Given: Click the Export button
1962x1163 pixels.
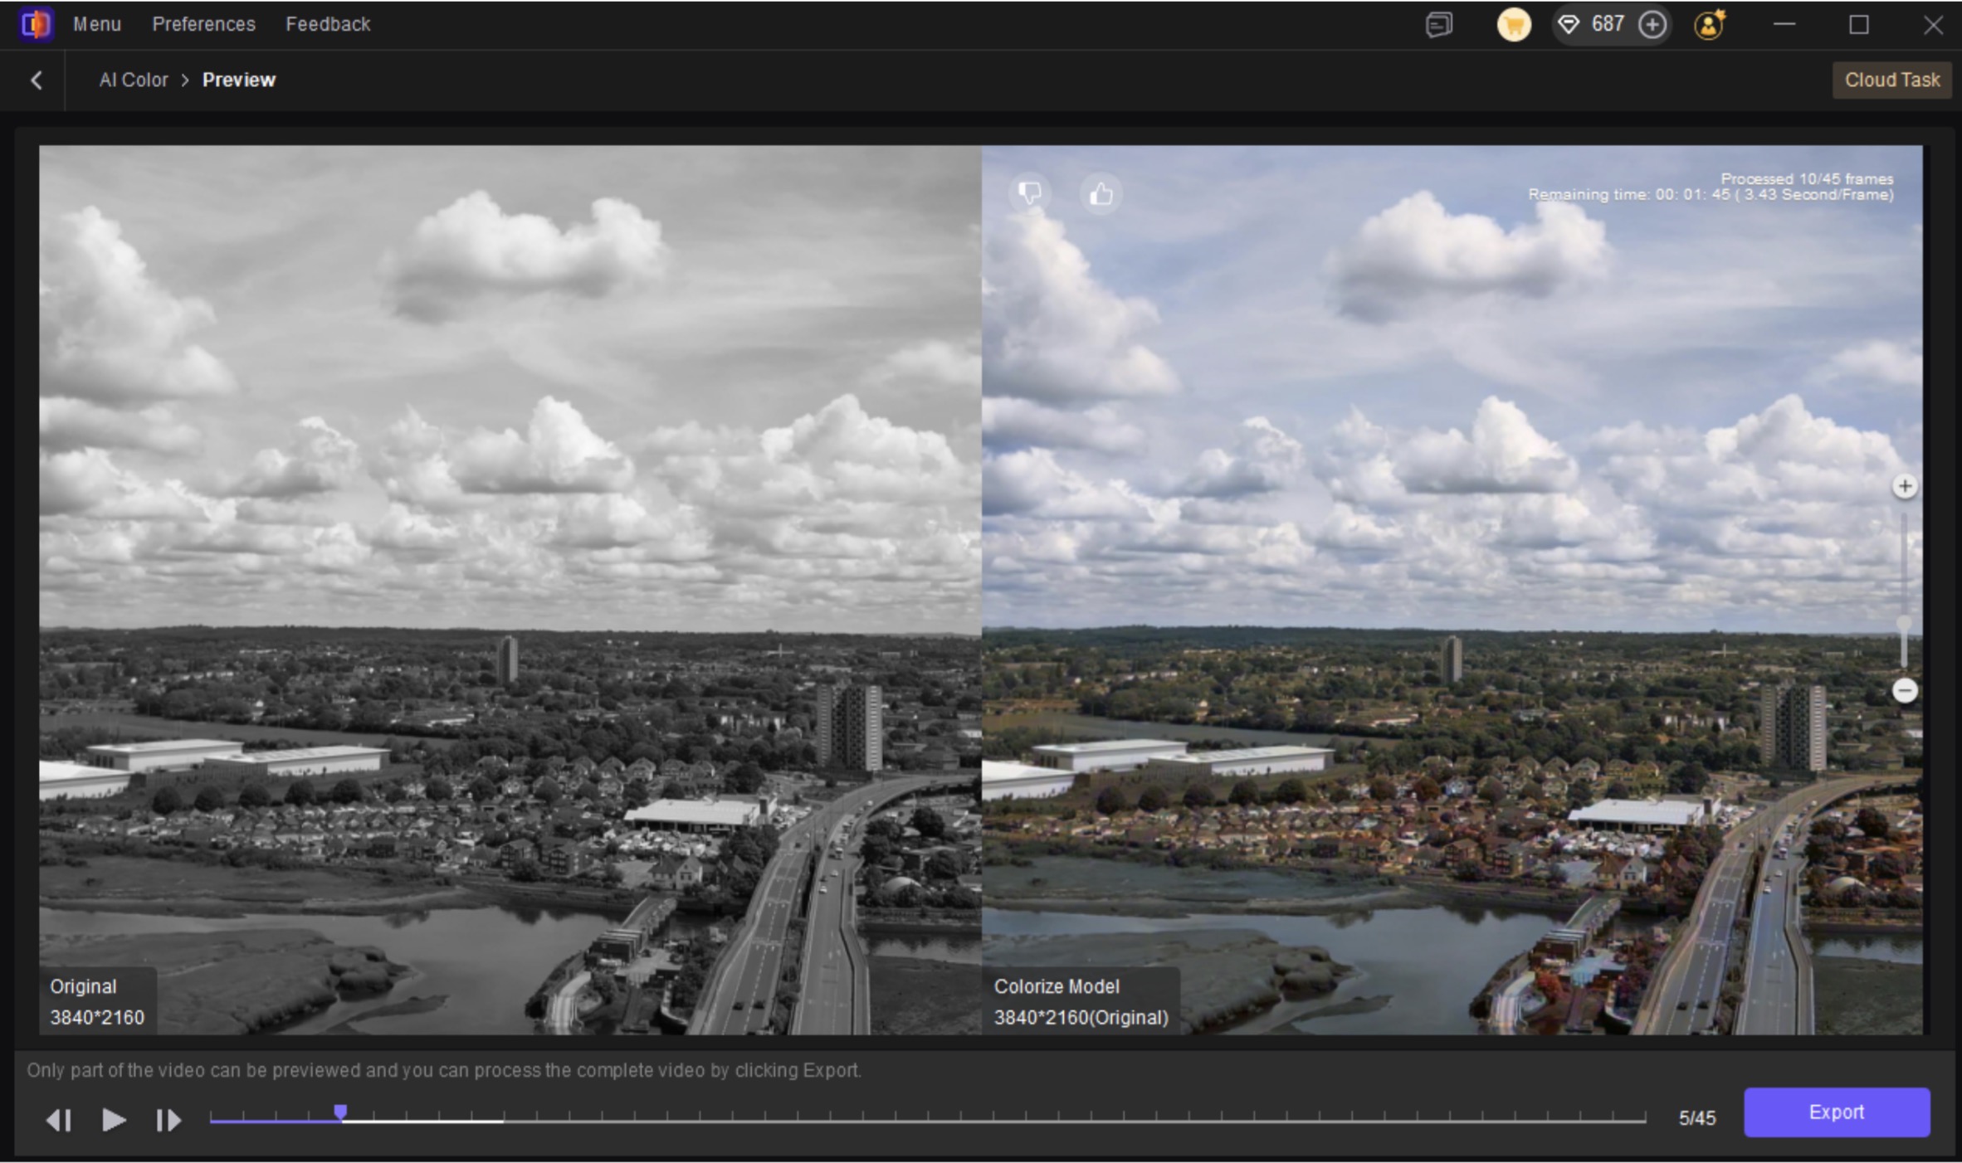Looking at the screenshot, I should pyautogui.click(x=1836, y=1112).
